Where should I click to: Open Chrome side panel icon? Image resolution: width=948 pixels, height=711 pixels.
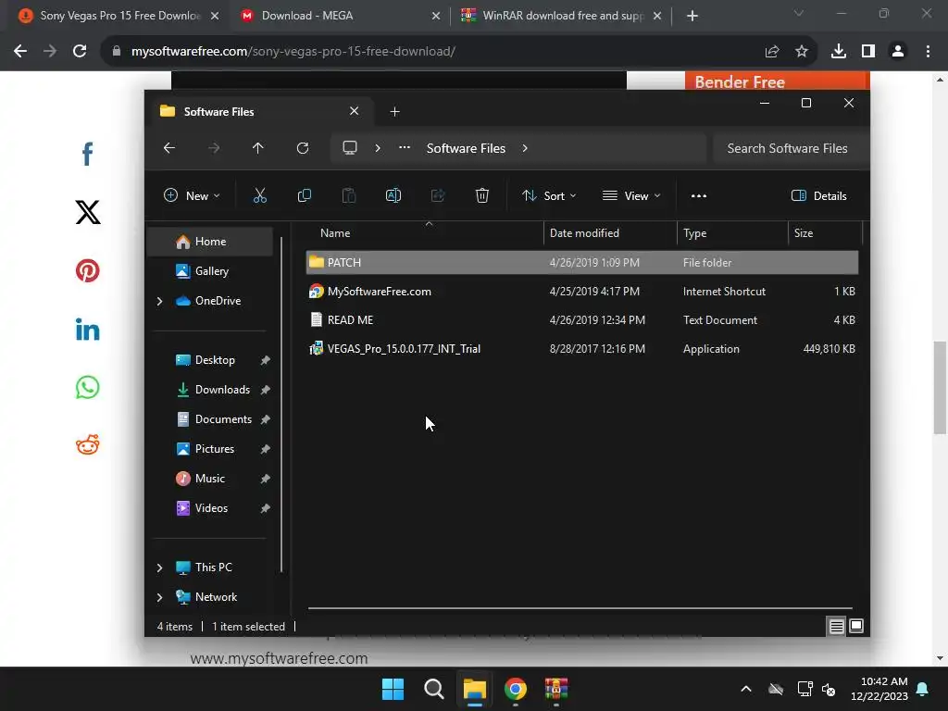(x=868, y=52)
